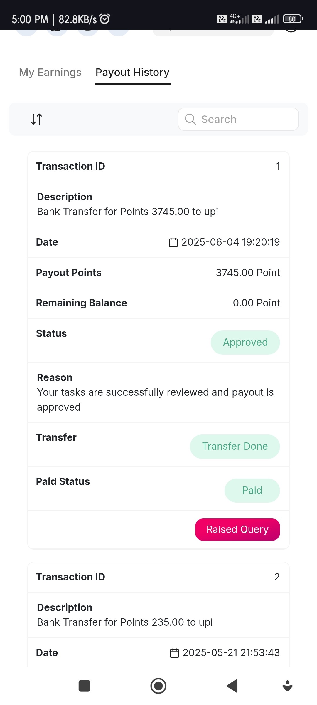Tap the battery indicator showing 80
This screenshot has width=317, height=705.
click(x=293, y=19)
